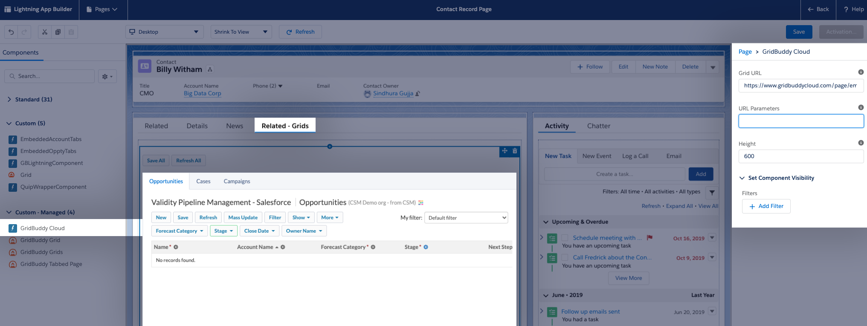Select the New Event activity tab
This screenshot has height=326, width=867.
tap(597, 156)
